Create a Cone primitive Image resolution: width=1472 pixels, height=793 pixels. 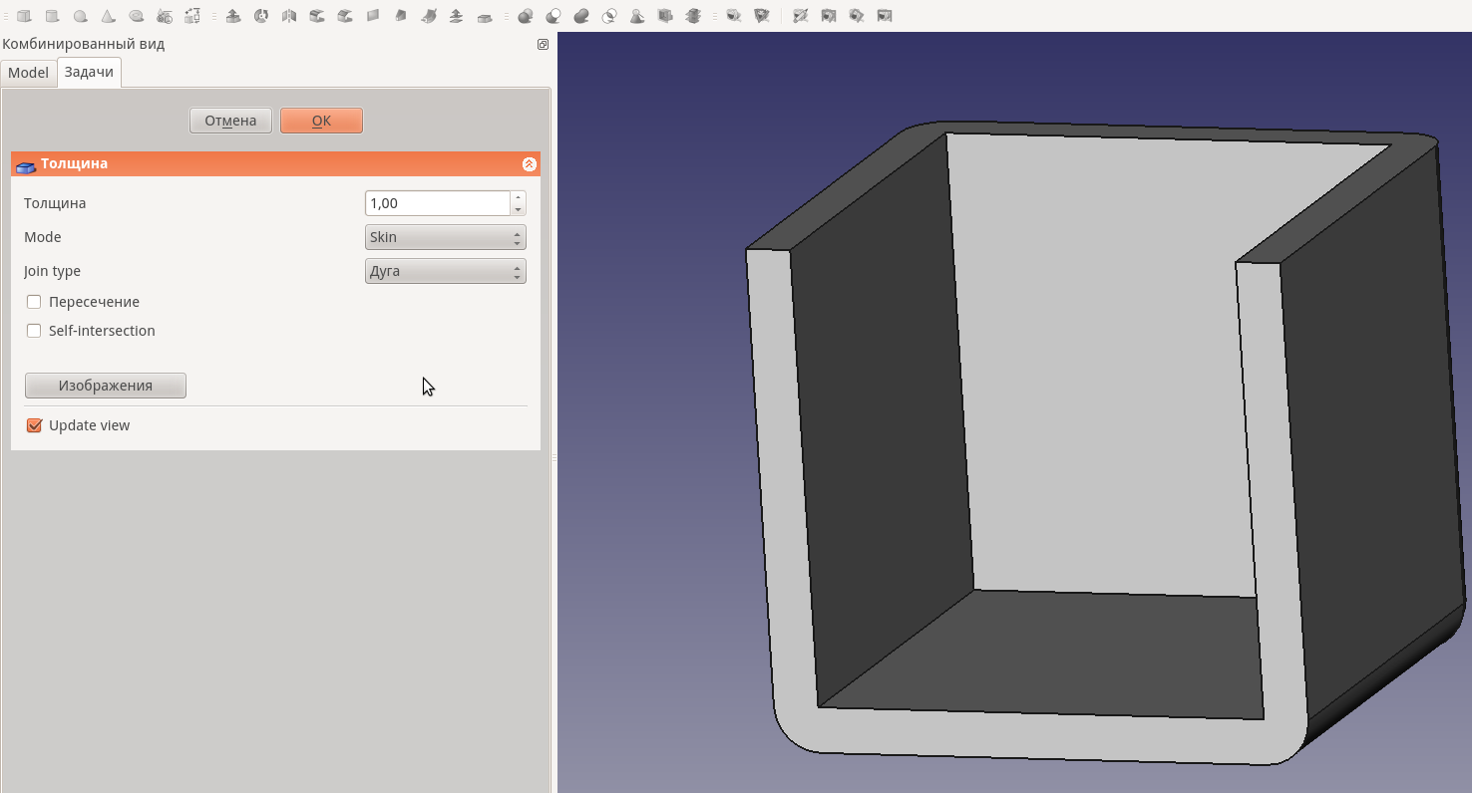tap(107, 16)
